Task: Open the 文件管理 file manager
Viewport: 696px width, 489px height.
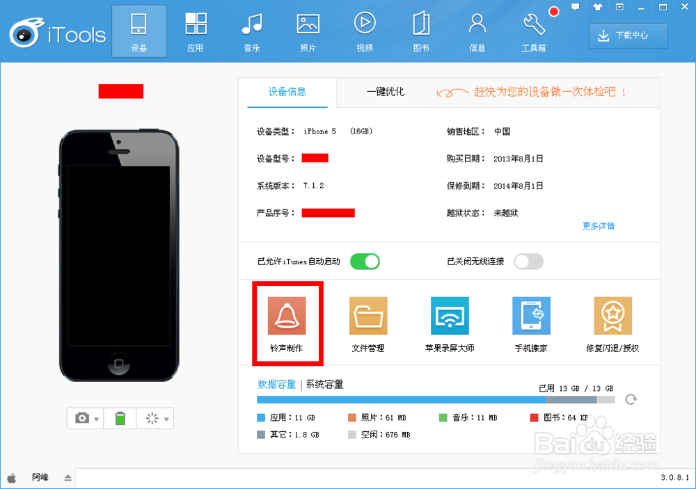Action: 368,324
